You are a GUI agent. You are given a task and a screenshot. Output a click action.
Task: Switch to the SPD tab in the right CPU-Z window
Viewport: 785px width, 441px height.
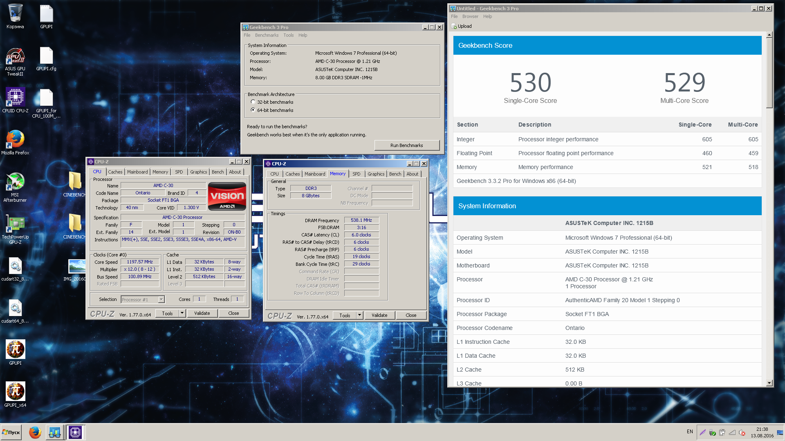[x=357, y=174]
